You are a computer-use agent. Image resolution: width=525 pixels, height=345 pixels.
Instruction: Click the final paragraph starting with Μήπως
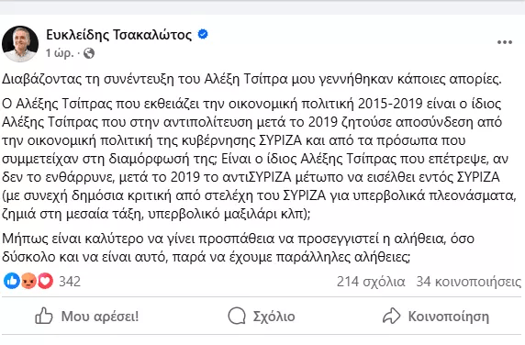(238, 248)
